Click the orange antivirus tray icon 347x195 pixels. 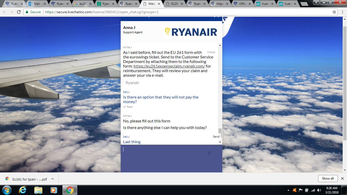pyautogui.click(x=295, y=190)
